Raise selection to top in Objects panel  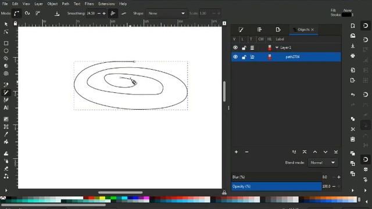(x=305, y=152)
